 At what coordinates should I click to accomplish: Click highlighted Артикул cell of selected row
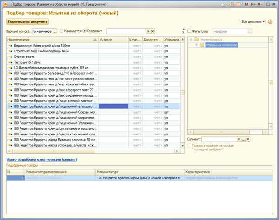pos(113,106)
